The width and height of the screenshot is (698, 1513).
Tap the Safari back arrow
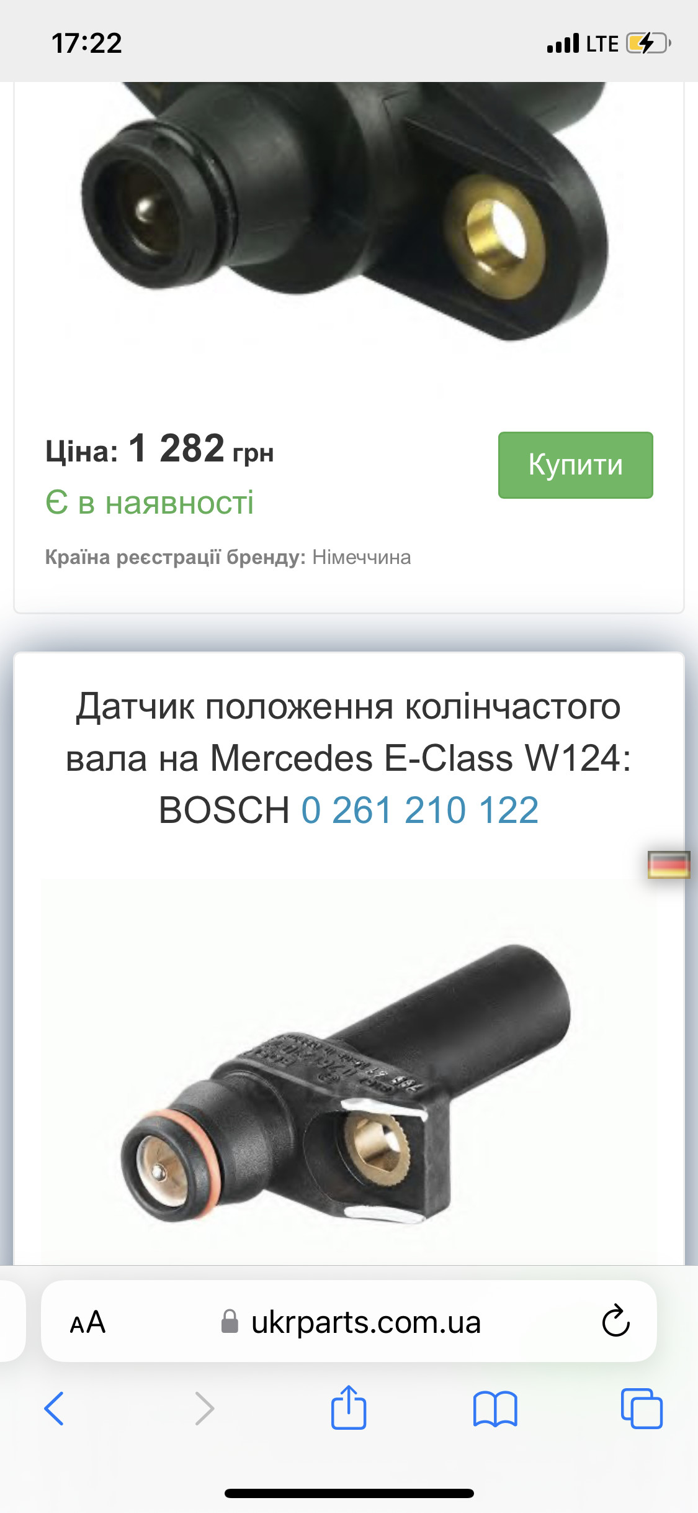[x=54, y=1408]
